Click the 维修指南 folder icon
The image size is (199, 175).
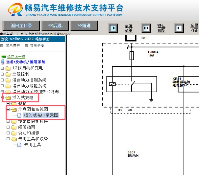(x=14, y=127)
